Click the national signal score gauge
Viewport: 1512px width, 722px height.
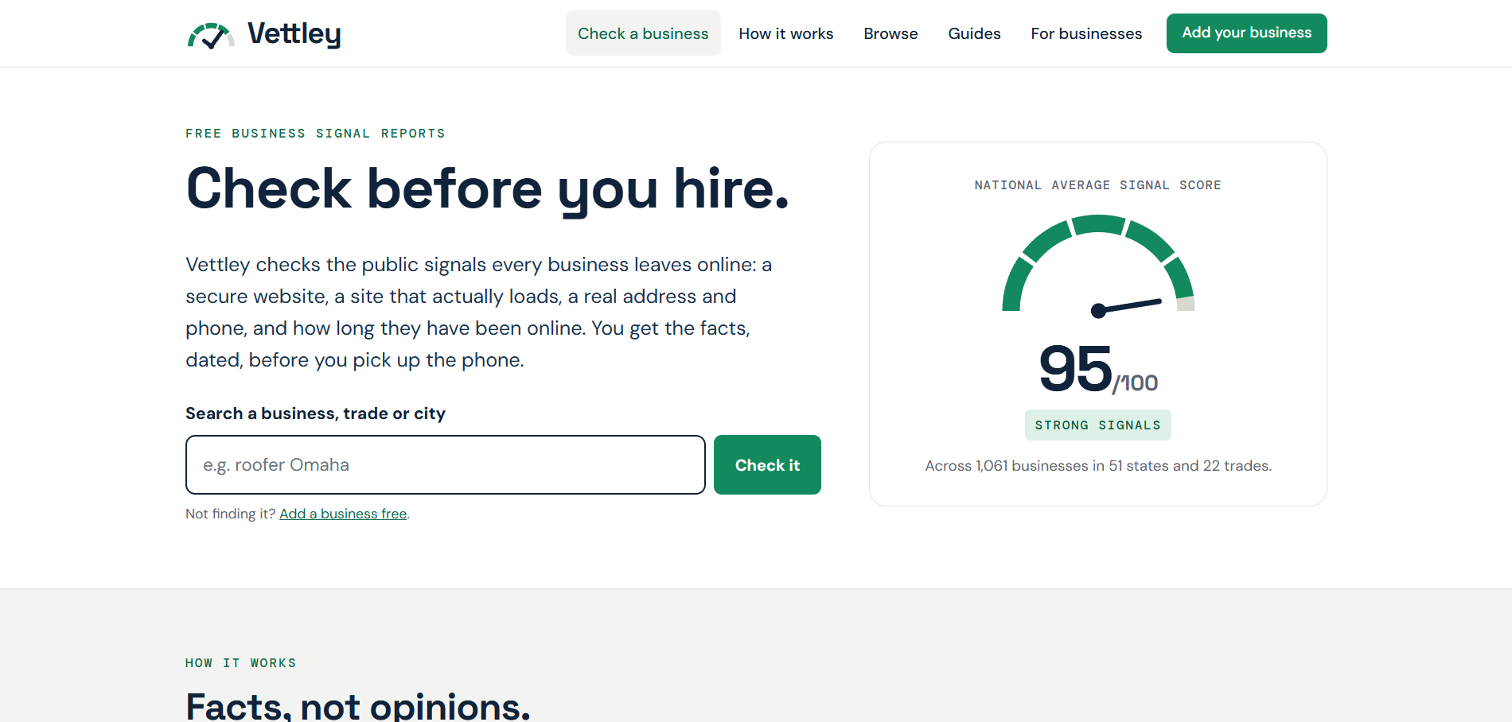1098,266
